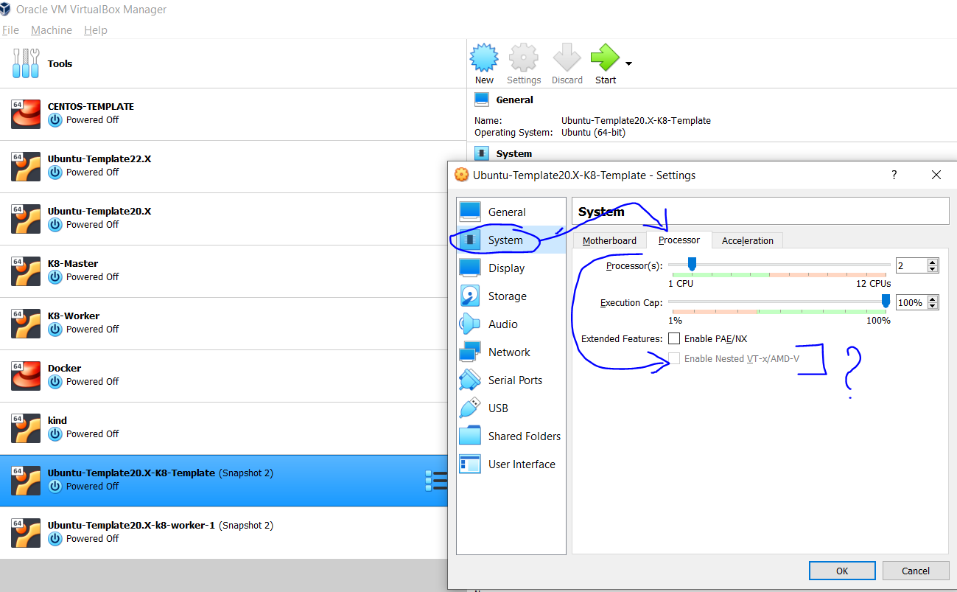Viewport: 957px width, 592px height.
Task: Select the Ubuntu-Template20.X VM icon
Action: tap(26, 218)
